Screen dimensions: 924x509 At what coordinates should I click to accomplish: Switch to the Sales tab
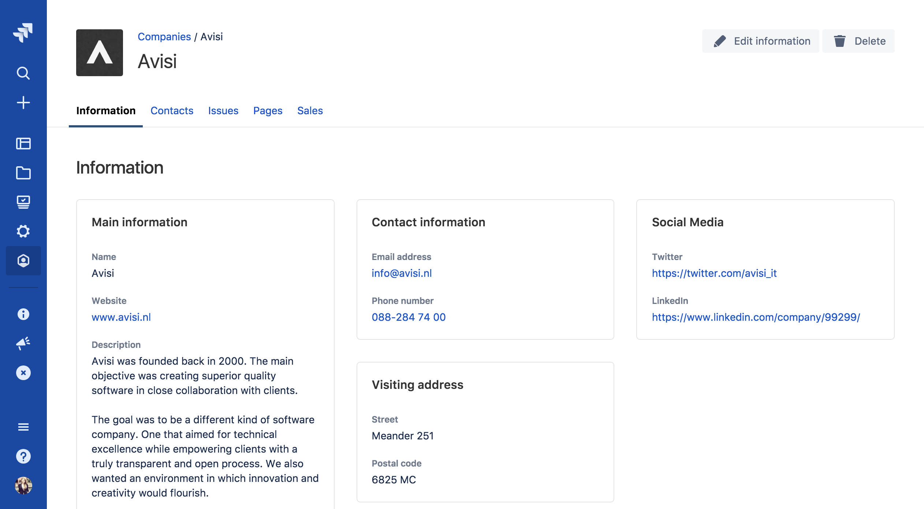tap(310, 111)
